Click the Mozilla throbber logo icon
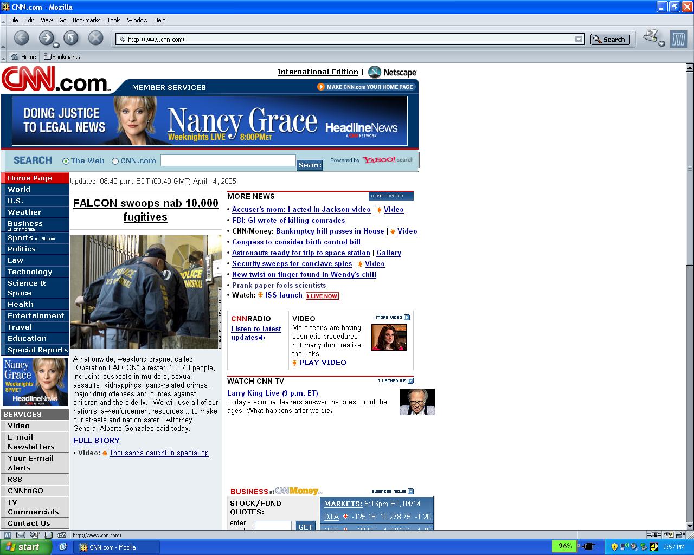Image resolution: width=694 pixels, height=555 pixels. (678, 38)
